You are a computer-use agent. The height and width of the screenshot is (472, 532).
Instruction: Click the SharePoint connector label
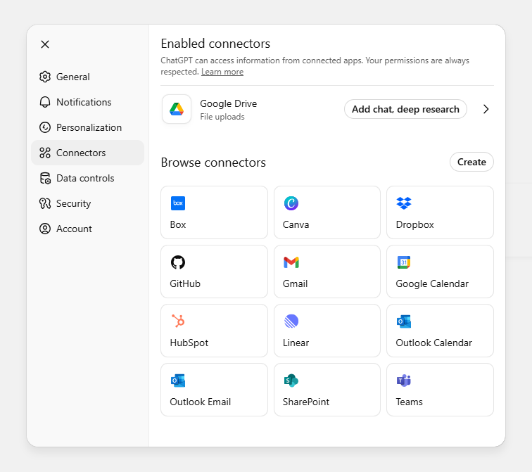point(306,402)
